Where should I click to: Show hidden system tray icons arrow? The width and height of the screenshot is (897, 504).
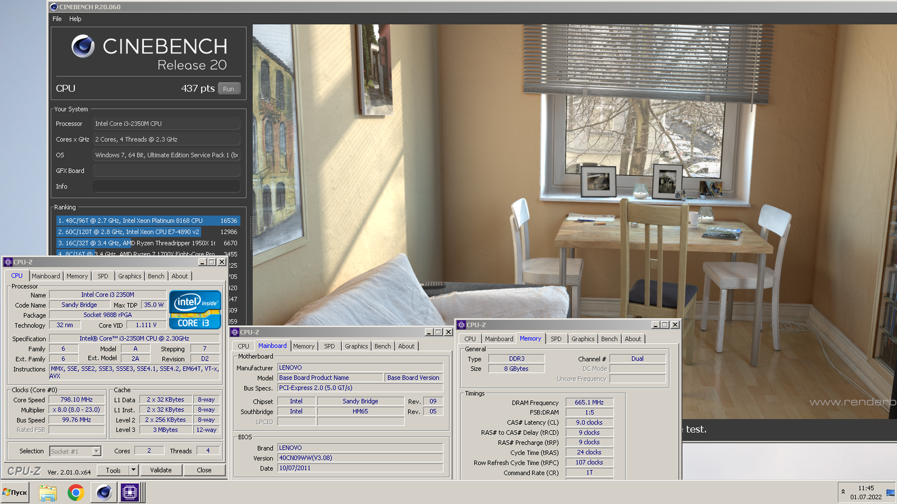pos(843,492)
